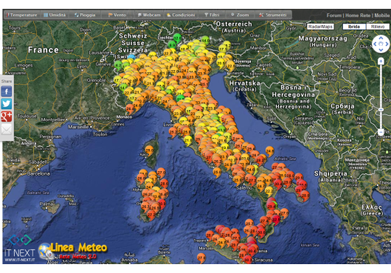Pan map right with arrow control

click(x=387, y=44)
